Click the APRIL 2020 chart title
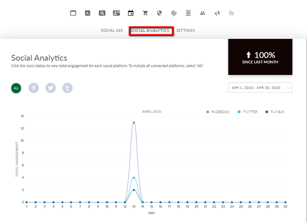The height and width of the screenshot is (222, 307). pos(152,111)
